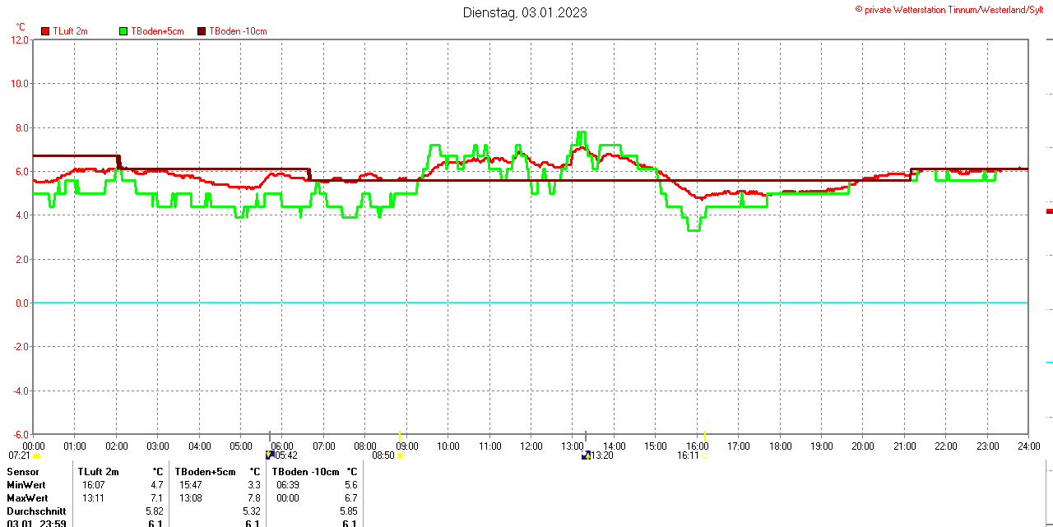1053x527 pixels.
Task: Click the chart title Dienstag, 03.01.2023
Action: [x=525, y=12]
